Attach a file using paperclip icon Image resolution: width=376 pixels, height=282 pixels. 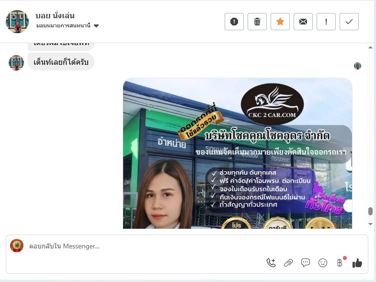[x=288, y=263]
